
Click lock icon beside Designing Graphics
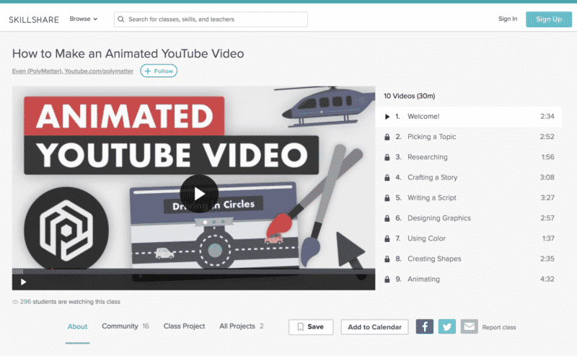coord(387,218)
